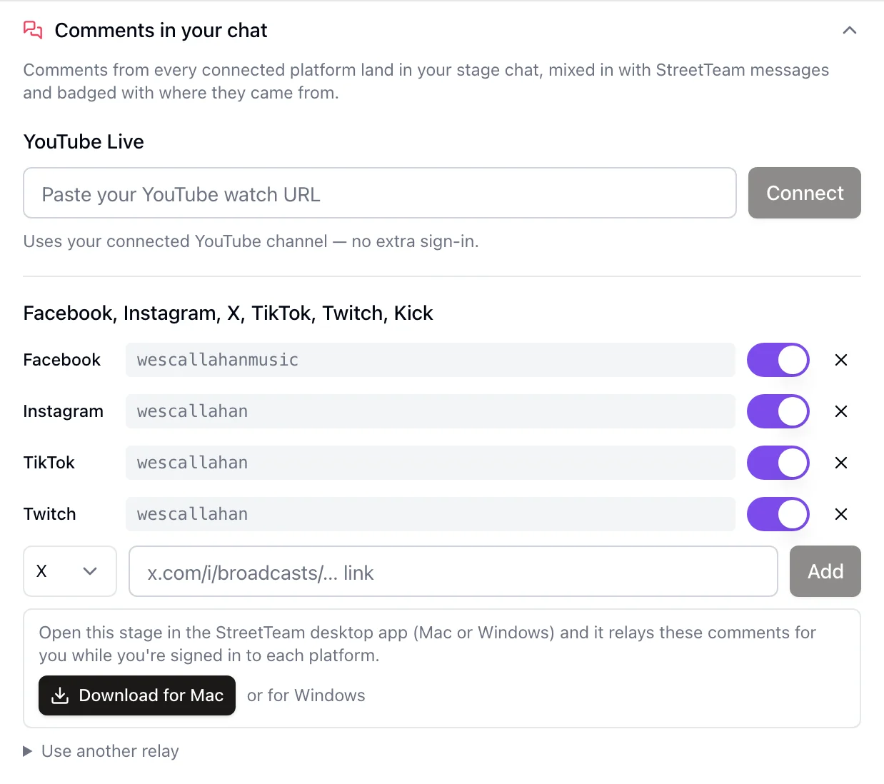Click the Facebook row label
884x784 pixels.
click(x=62, y=360)
